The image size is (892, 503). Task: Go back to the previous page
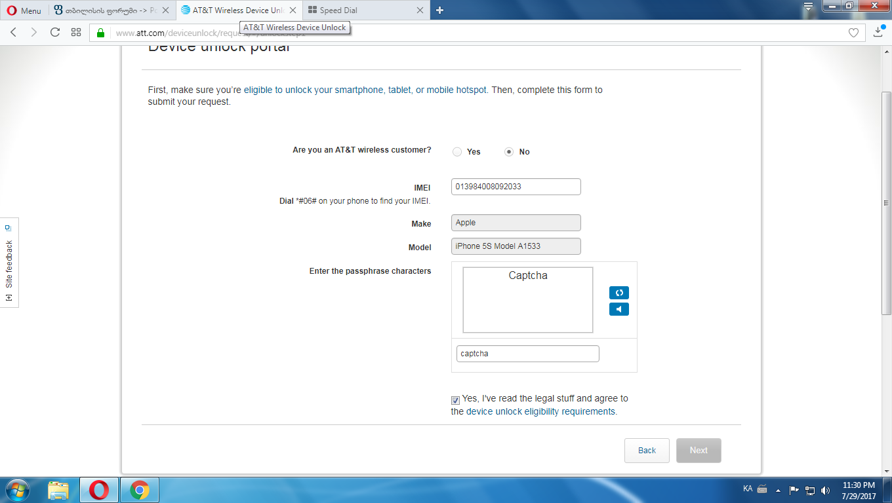click(x=14, y=32)
